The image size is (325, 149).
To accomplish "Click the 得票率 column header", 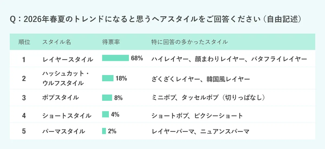I will point(111,42).
